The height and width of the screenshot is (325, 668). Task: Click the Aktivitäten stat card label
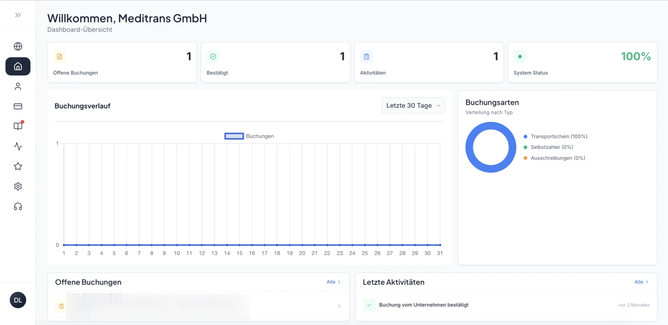pyautogui.click(x=373, y=73)
